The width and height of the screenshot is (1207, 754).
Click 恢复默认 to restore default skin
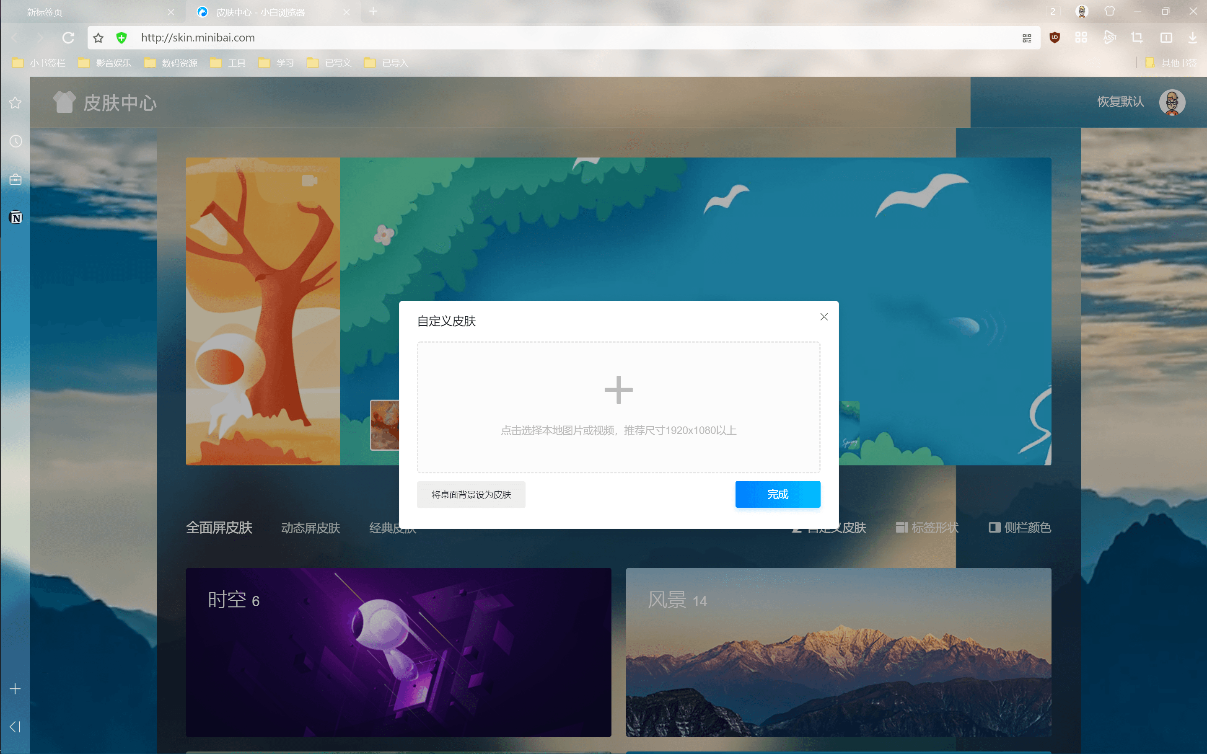1120,102
